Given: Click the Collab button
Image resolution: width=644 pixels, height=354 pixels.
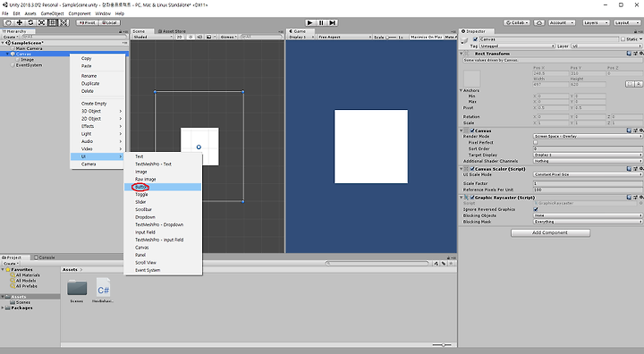Looking at the screenshot, I should tap(517, 22).
